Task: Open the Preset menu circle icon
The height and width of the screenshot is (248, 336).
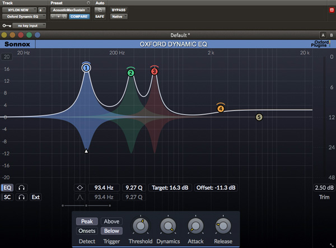Action: (x=88, y=3)
